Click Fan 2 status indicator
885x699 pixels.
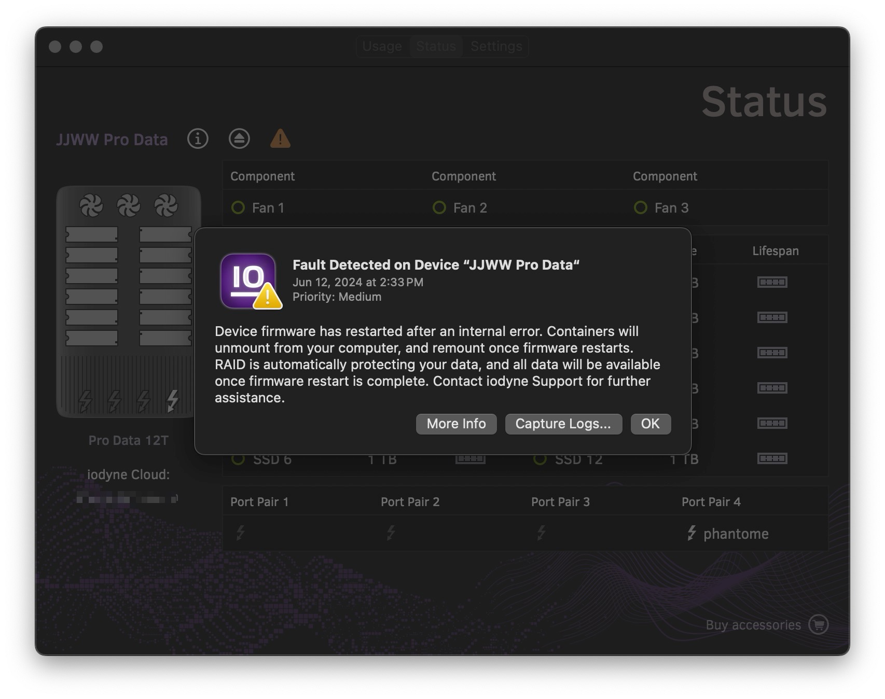tap(439, 208)
